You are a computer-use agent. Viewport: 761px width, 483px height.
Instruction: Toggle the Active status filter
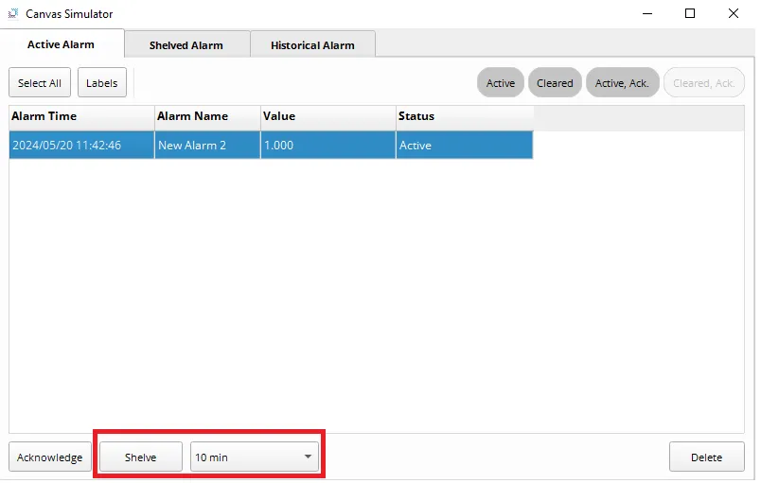[x=500, y=83]
